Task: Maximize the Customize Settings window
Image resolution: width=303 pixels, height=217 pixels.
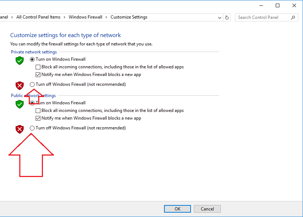Action: click(x=278, y=5)
